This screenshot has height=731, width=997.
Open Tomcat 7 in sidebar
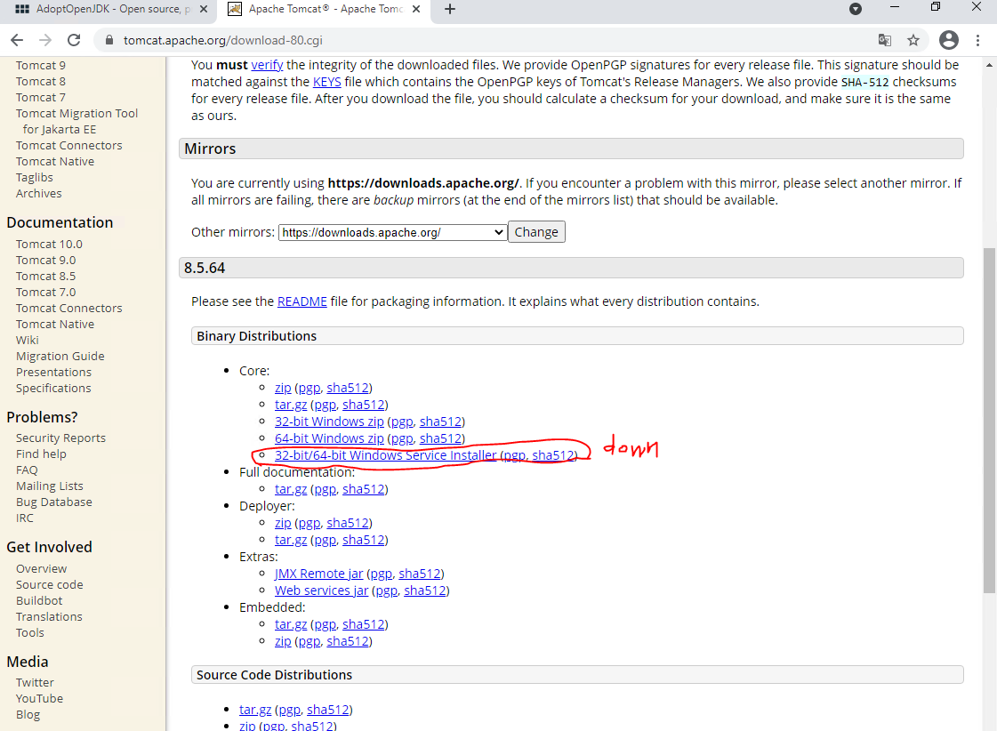coord(41,97)
